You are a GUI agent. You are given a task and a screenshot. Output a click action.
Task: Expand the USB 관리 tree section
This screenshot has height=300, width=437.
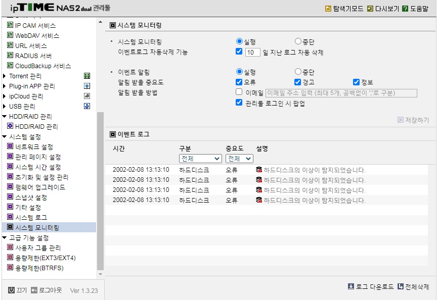tap(4, 106)
